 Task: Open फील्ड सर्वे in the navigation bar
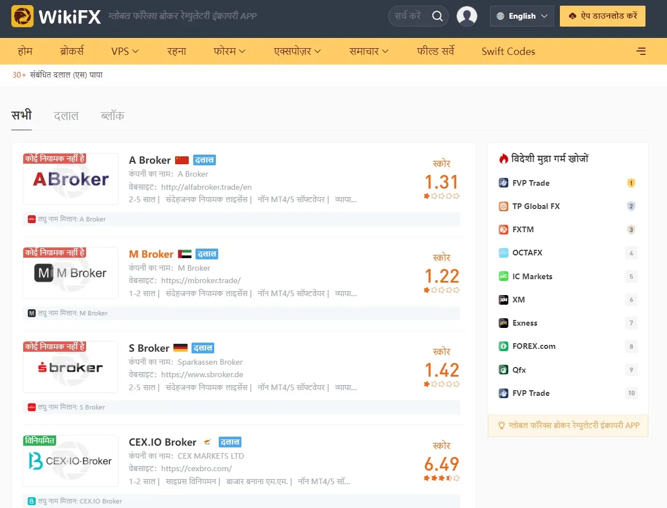[x=436, y=52]
